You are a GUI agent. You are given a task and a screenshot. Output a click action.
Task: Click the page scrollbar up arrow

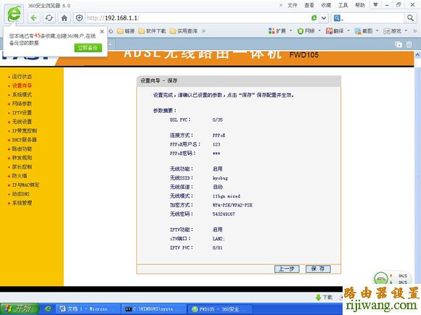(417, 54)
